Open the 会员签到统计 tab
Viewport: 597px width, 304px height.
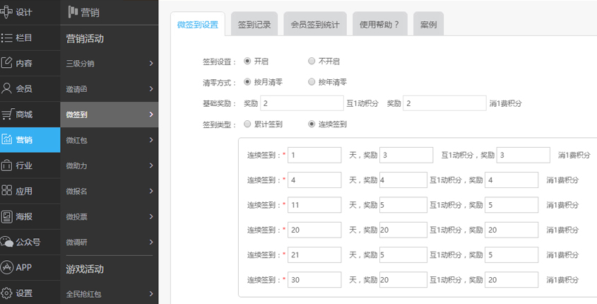click(x=314, y=24)
